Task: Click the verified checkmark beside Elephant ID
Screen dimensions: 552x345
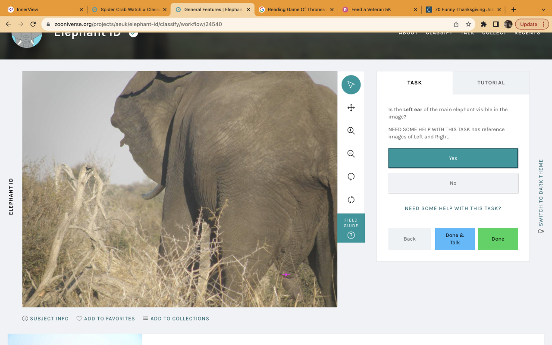Action: click(x=133, y=33)
